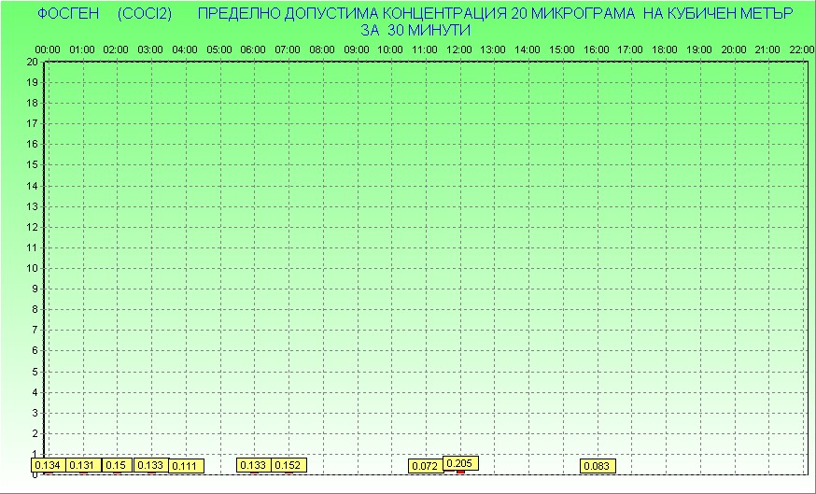Viewport: 816px width, 494px height.
Task: Click the 0.205 peak value label
Action: pos(459,463)
